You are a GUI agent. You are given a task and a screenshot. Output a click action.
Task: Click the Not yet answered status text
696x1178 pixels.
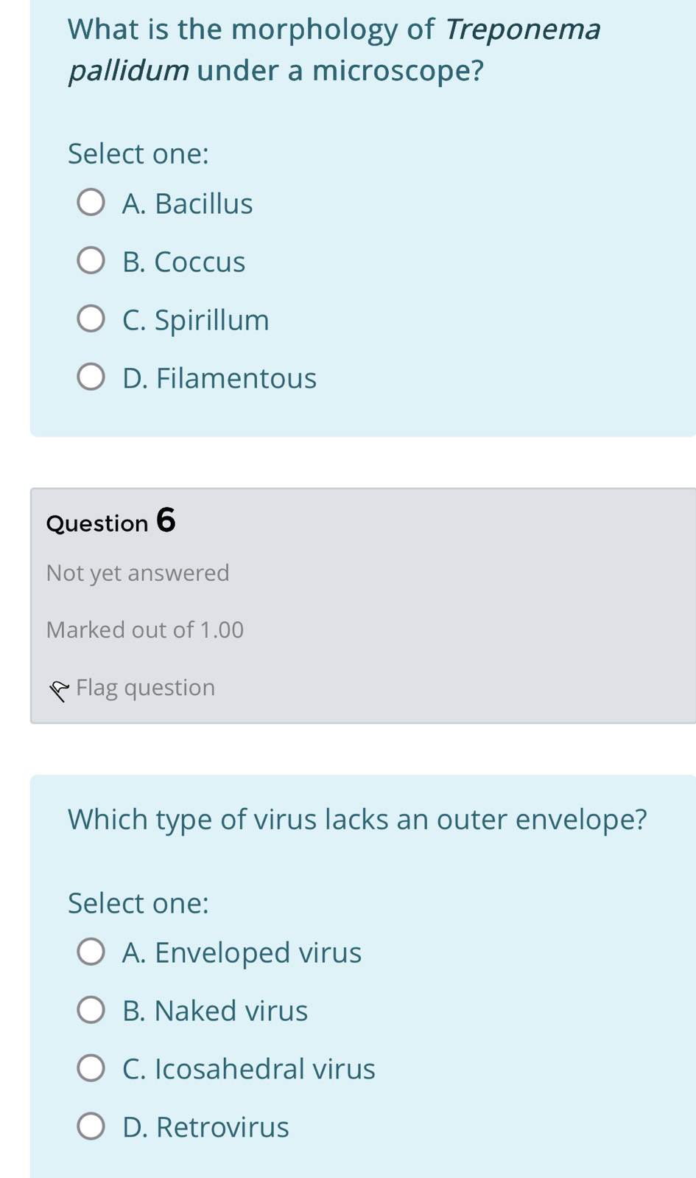(138, 574)
